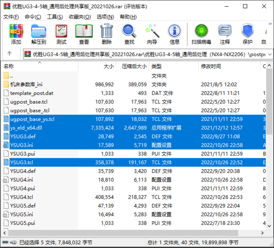Viewport: 274px width, 248px height.
Task: Select file ugpost_base_.tcl
Action: click(30, 110)
